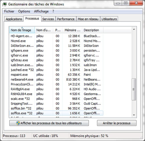Click Arrêter le processus button
The height and width of the screenshot is (141, 145).
117,123
